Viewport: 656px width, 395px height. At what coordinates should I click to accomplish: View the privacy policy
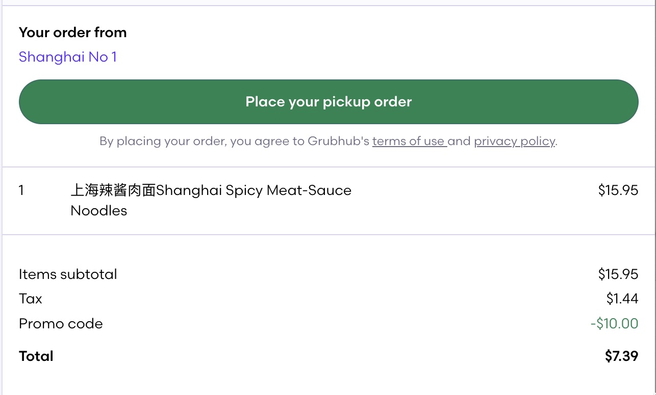pos(514,141)
